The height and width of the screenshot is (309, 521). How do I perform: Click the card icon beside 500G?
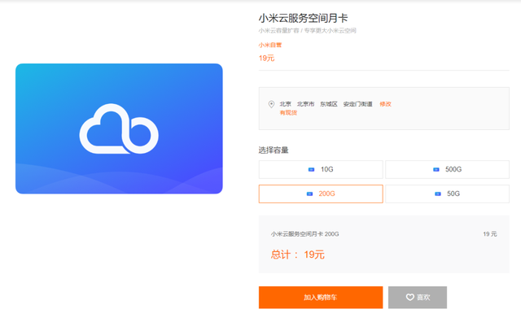(436, 170)
